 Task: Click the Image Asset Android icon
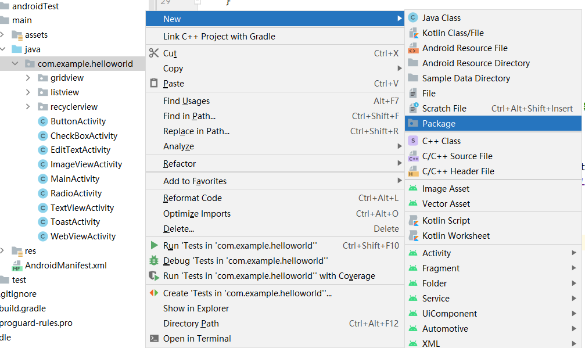pos(413,189)
